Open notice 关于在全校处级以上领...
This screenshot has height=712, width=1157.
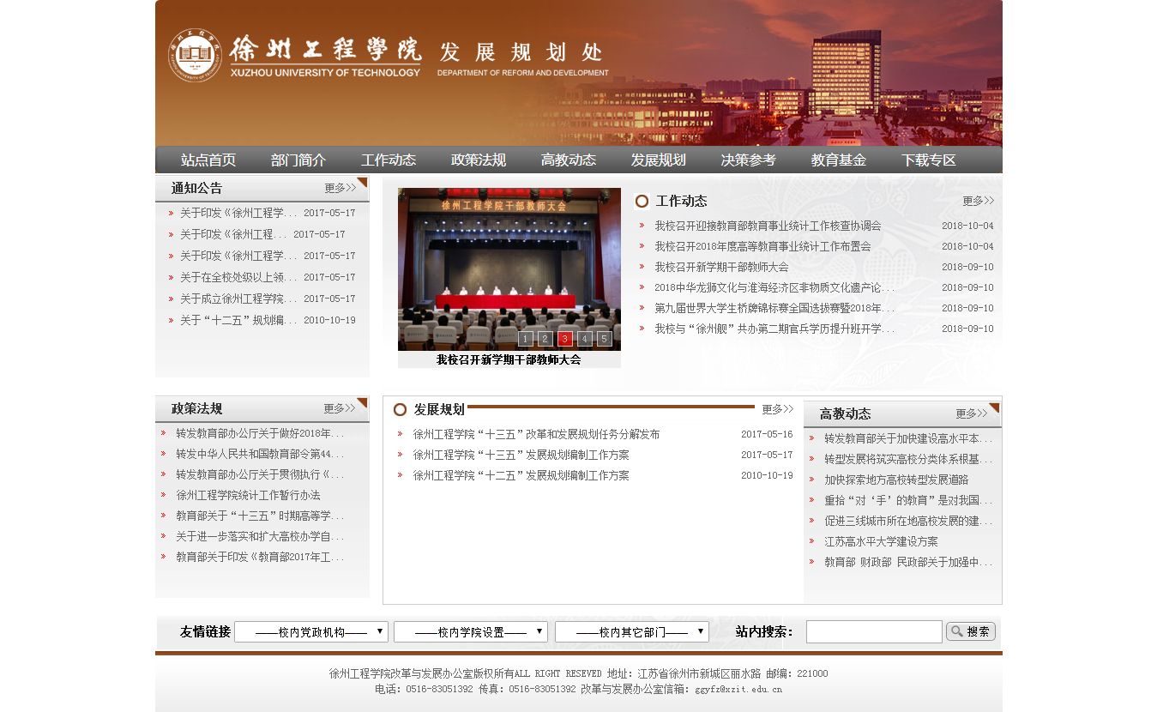click(238, 277)
